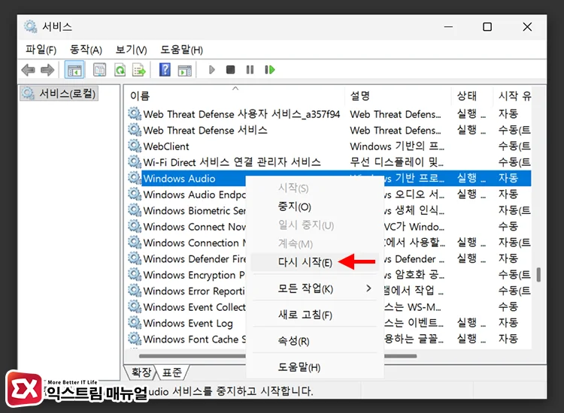Image resolution: width=564 pixels, height=413 pixels.
Task: Select the Windows Connect Now row
Action: point(194,227)
